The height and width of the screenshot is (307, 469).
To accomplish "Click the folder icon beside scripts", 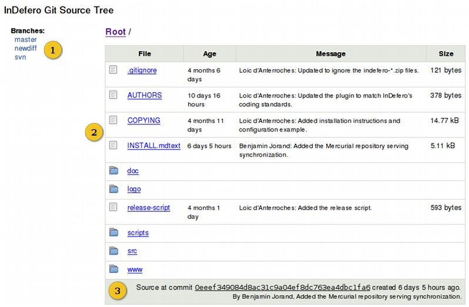I will [x=113, y=232].
